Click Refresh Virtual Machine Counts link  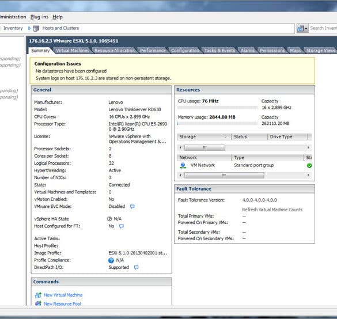click(x=272, y=210)
